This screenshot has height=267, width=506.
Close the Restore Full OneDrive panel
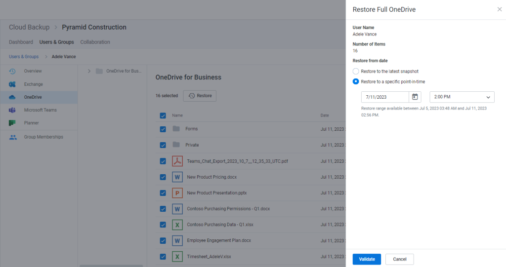499,9
